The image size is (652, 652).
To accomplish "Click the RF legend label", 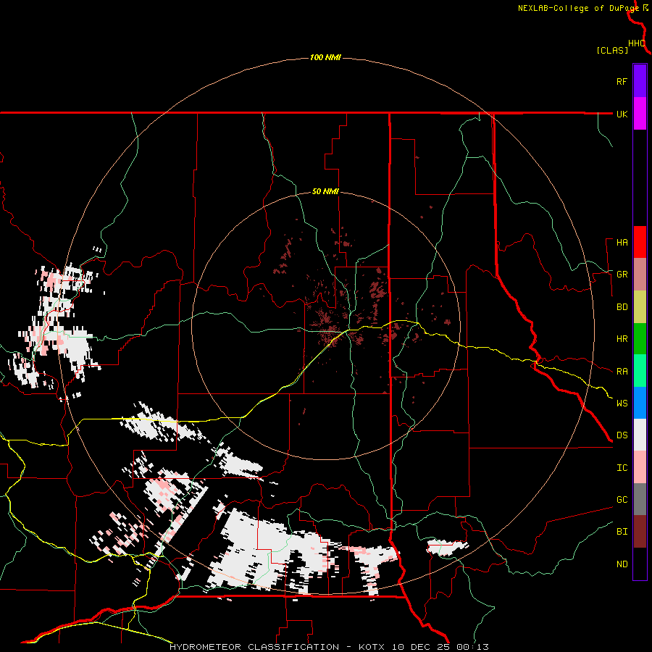I will coord(622,81).
